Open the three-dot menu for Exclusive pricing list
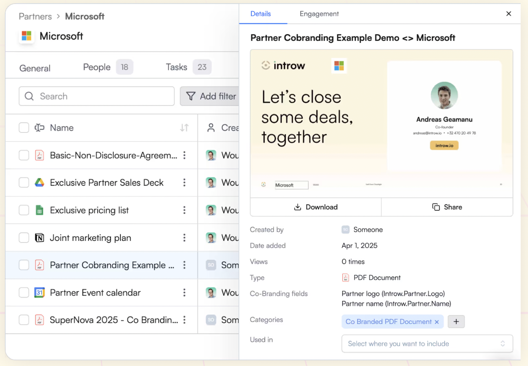Image resolution: width=528 pixels, height=366 pixels. pyautogui.click(x=184, y=210)
